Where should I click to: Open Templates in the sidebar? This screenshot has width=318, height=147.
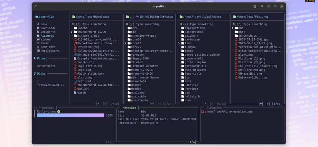coord(46,47)
